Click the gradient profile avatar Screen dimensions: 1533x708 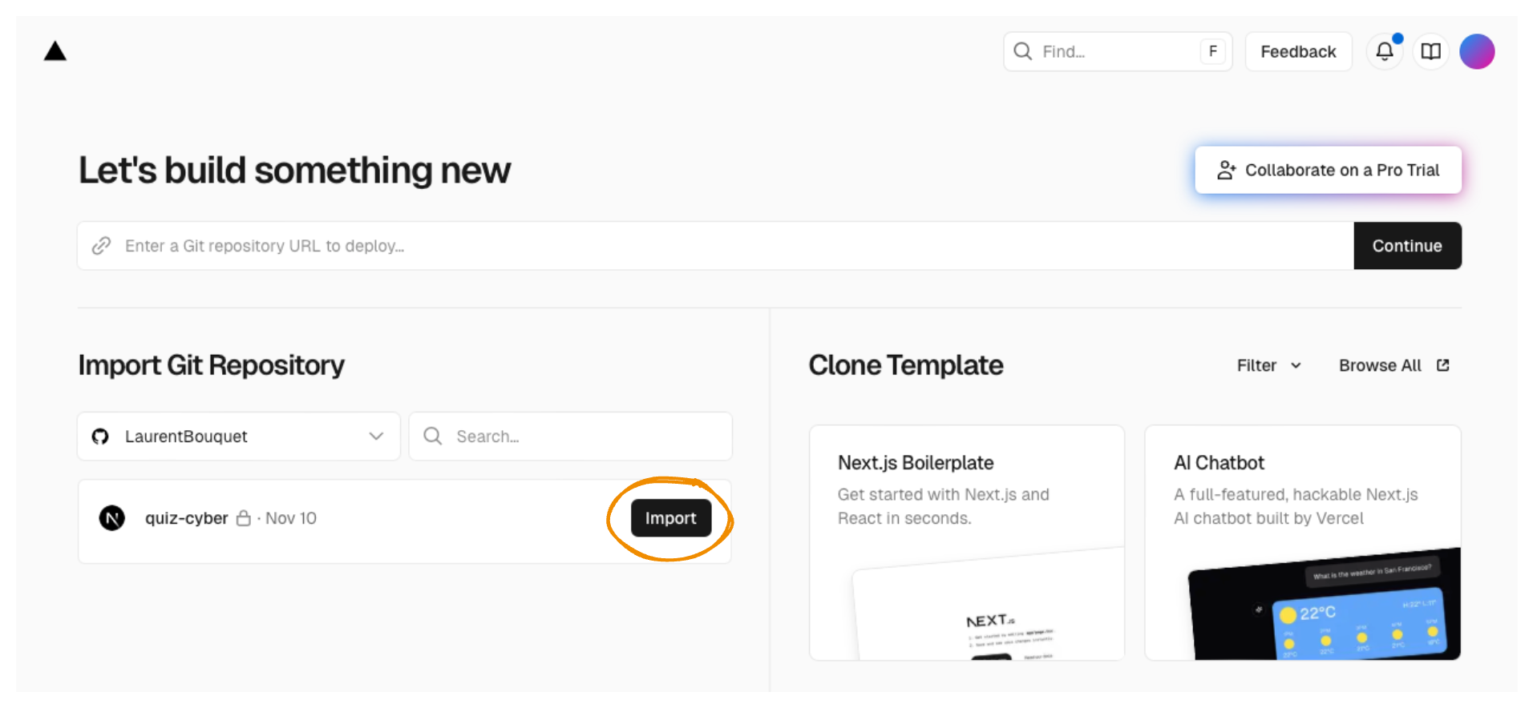1478,51
